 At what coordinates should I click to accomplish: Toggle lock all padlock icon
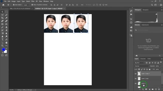tap(150, 69)
